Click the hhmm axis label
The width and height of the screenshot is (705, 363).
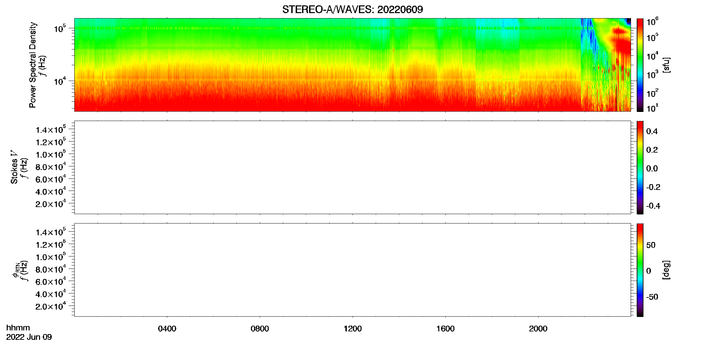click(18, 328)
